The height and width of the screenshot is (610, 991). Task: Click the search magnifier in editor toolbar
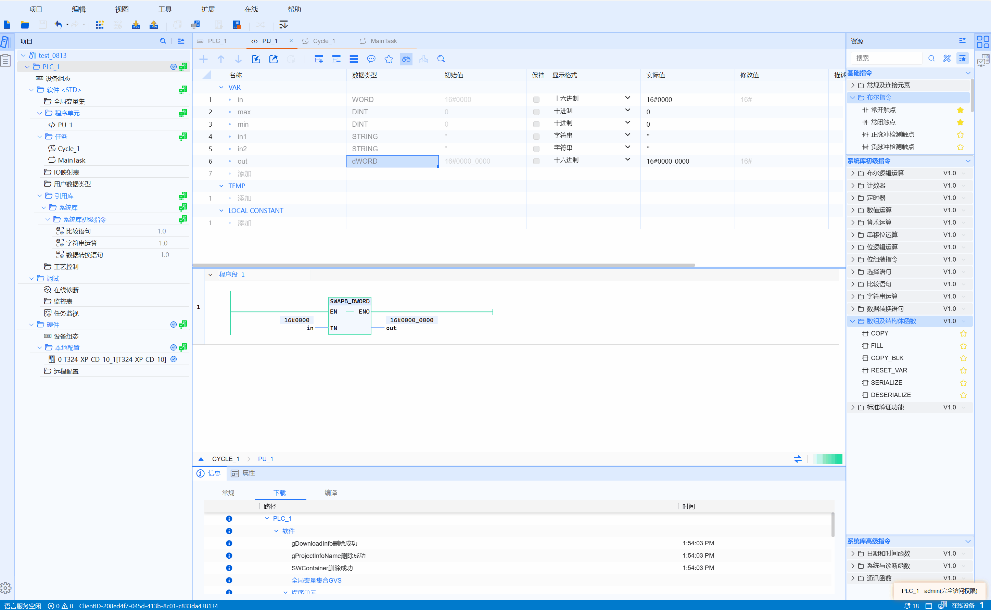(441, 59)
